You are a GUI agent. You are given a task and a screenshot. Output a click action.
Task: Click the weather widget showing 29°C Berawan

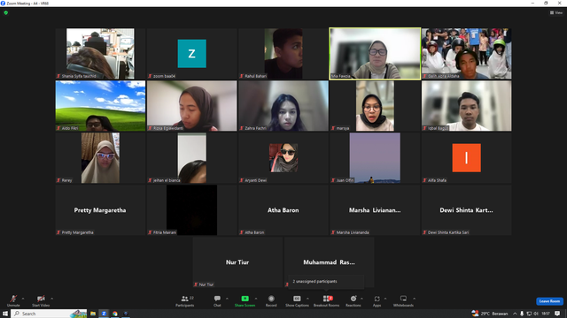(x=490, y=314)
